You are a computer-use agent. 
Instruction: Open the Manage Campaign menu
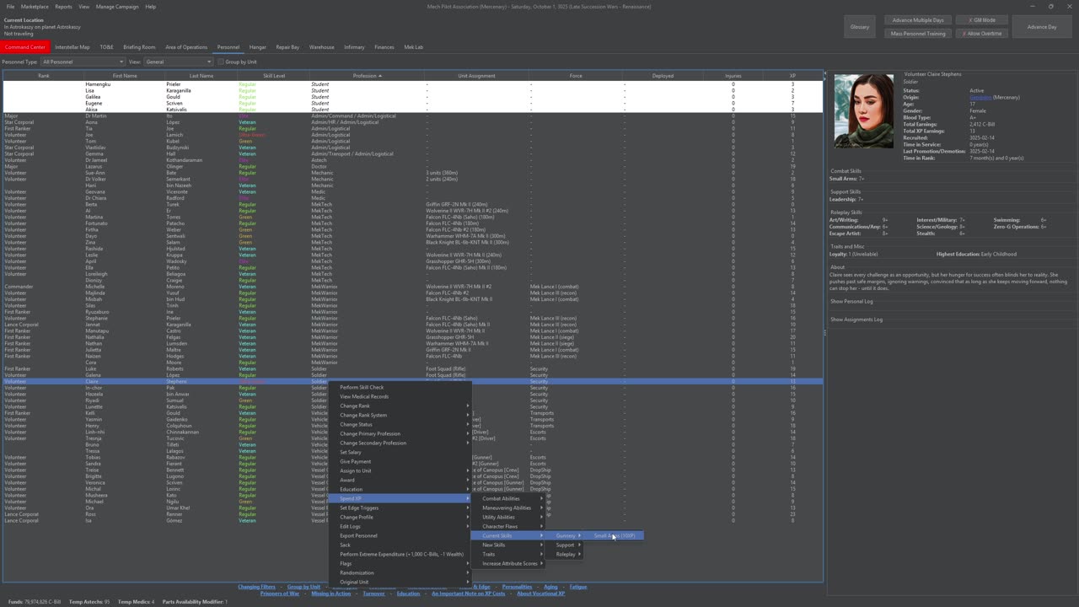tap(117, 7)
